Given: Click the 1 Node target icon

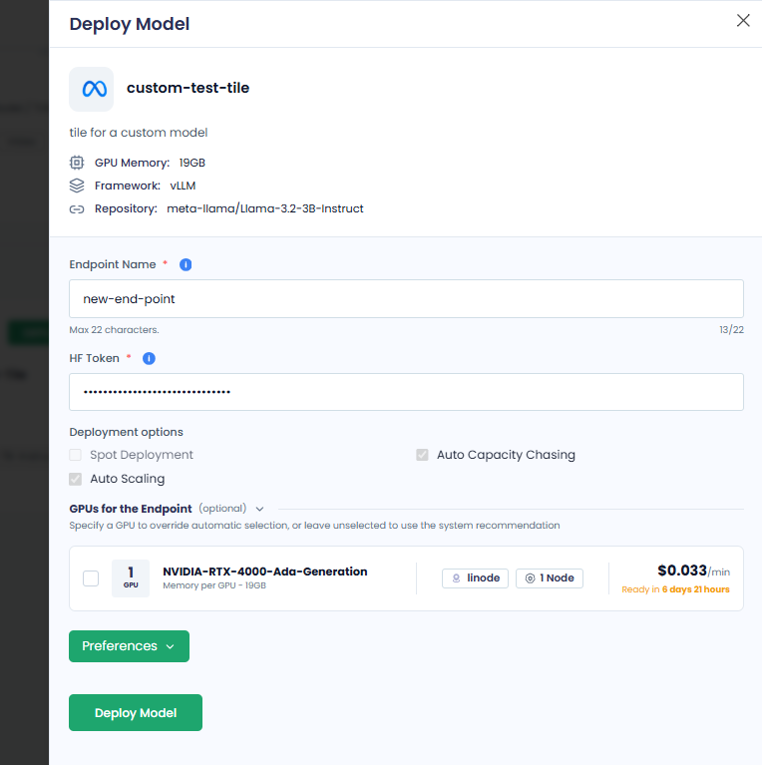Looking at the screenshot, I should pyautogui.click(x=530, y=578).
